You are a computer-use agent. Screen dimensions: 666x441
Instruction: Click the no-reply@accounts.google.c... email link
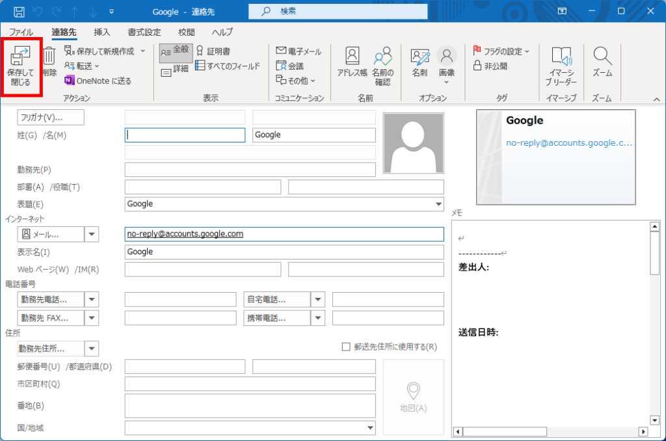tap(569, 143)
